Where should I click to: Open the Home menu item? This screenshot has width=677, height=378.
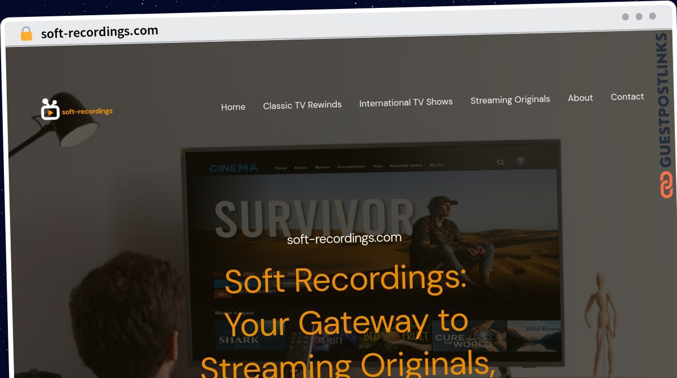pyautogui.click(x=233, y=107)
